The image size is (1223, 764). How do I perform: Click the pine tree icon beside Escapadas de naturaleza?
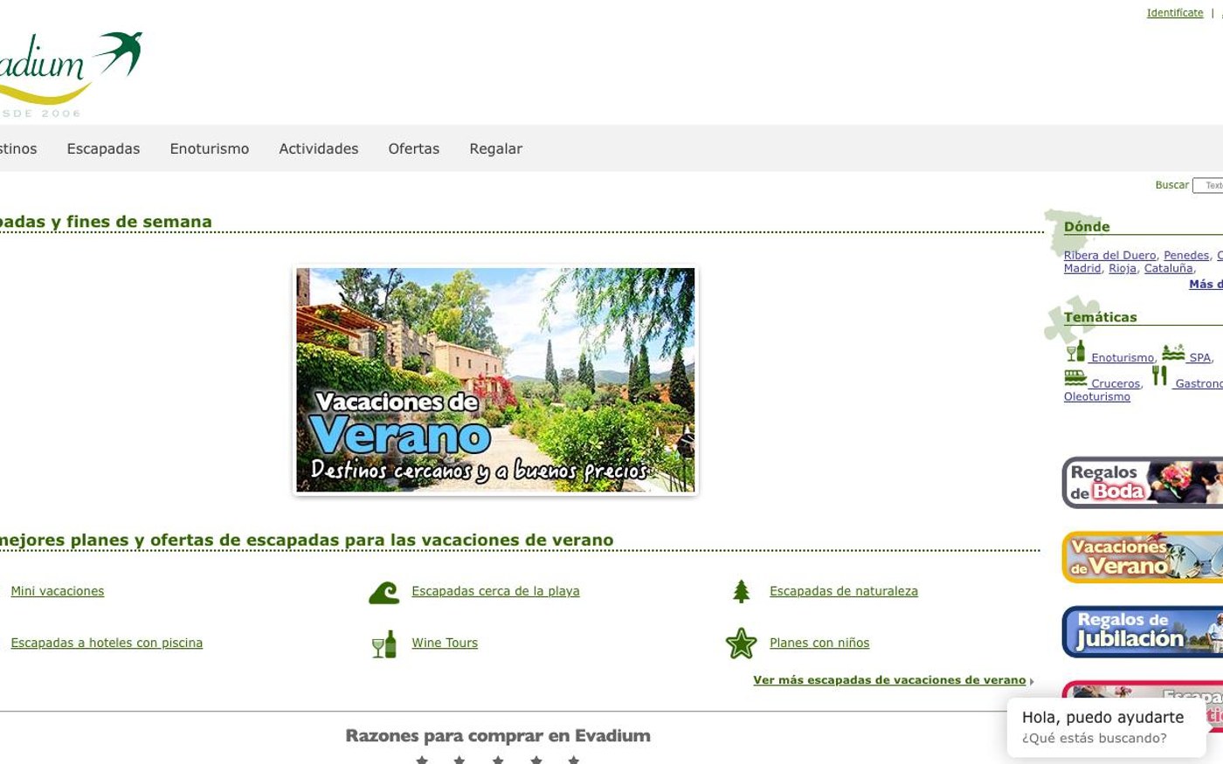pos(742,592)
